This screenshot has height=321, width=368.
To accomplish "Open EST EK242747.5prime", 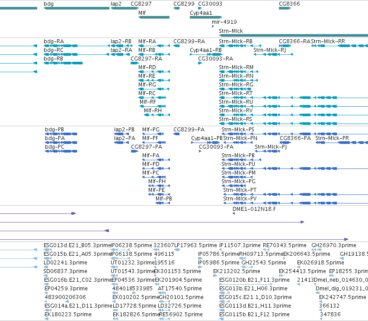I will [x=342, y=297].
